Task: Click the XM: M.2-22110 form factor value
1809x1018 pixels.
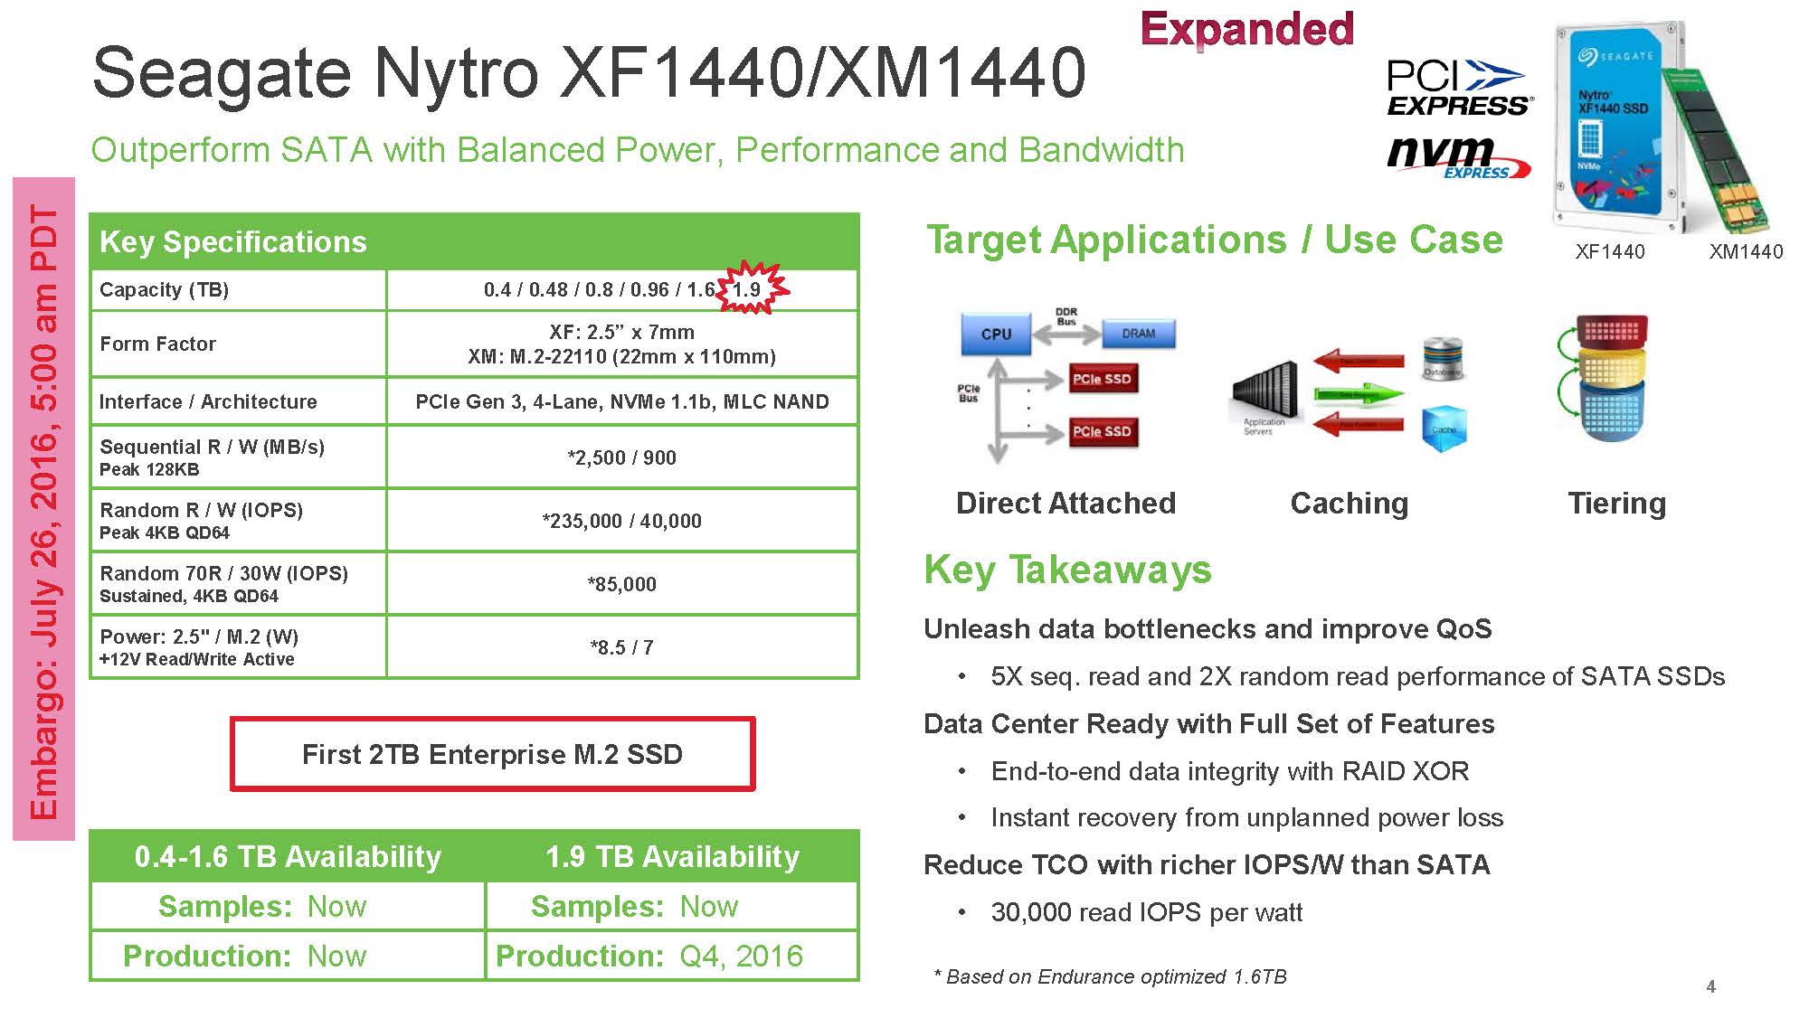Action: (621, 356)
